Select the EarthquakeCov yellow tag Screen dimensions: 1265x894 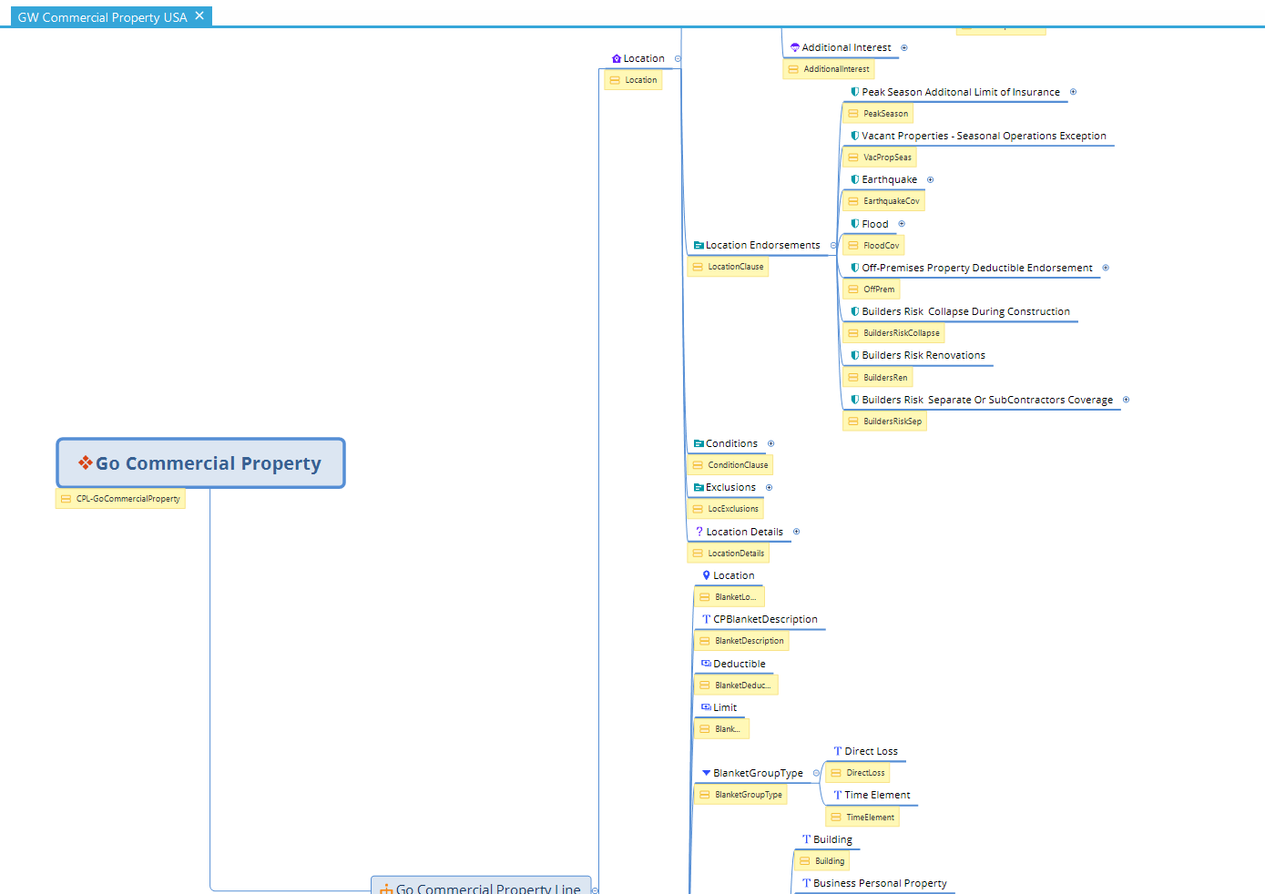[884, 201]
